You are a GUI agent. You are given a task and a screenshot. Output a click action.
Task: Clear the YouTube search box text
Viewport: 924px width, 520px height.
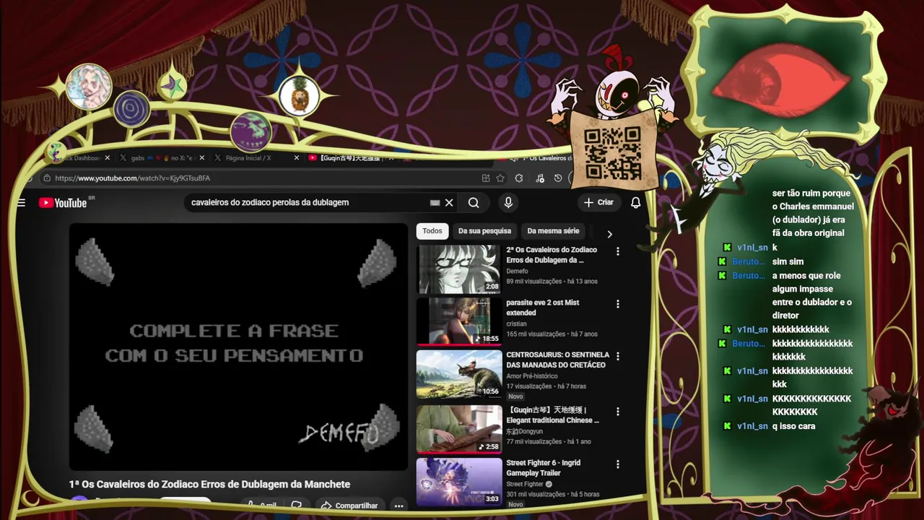[x=449, y=203]
